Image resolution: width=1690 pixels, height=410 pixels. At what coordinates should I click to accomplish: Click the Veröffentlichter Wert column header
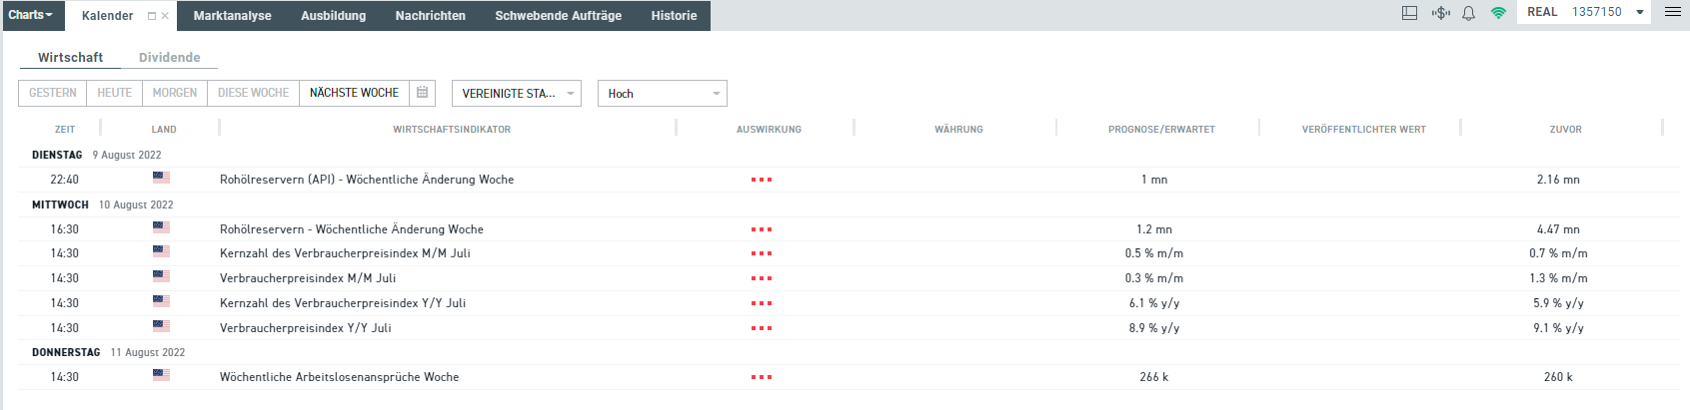tap(1364, 130)
